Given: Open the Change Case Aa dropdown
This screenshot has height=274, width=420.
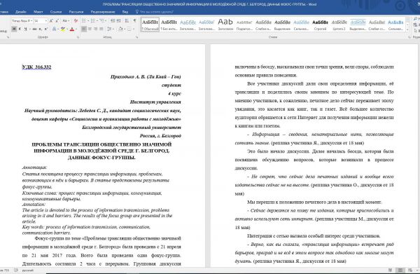Looking at the screenshot, I should pyautogui.click(x=66, y=20).
